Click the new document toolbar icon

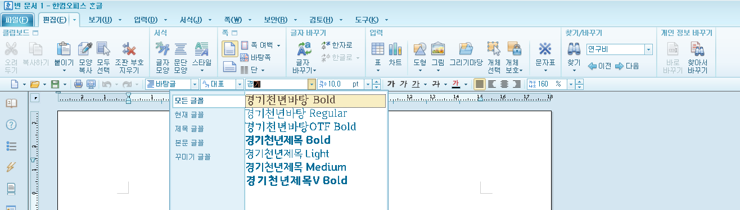[15, 84]
